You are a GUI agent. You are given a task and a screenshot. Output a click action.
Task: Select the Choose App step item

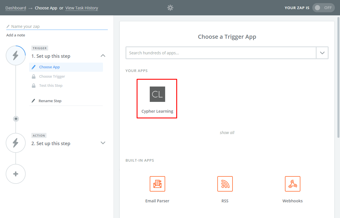pos(66,67)
